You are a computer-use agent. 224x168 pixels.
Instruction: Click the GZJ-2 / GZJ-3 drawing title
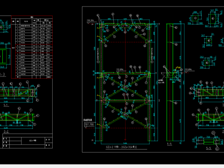(121, 147)
